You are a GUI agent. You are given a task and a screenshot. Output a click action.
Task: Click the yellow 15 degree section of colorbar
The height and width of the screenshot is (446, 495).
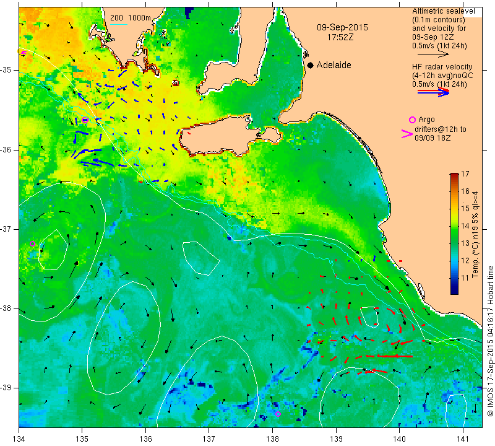(454, 209)
